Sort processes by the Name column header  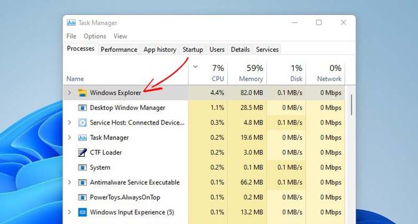click(x=75, y=79)
